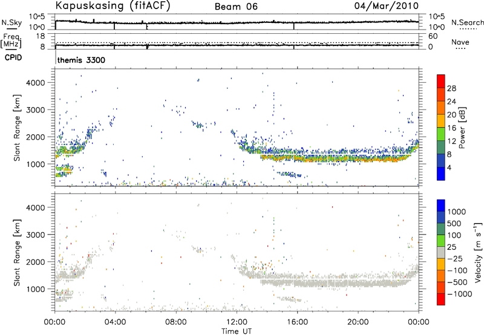Viewport: 484px width, 335px height.
Task: Click the gray velocity band near 18:00 in velocity panel
Action: coord(328,283)
